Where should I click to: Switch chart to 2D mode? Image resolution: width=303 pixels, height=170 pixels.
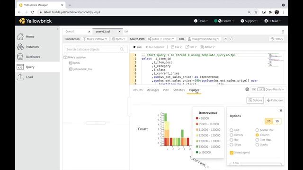pyautogui.click(x=269, y=121)
